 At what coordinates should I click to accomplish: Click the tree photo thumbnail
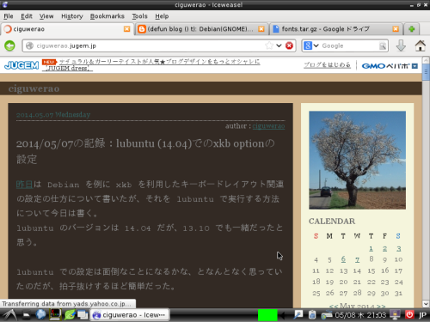click(x=357, y=160)
